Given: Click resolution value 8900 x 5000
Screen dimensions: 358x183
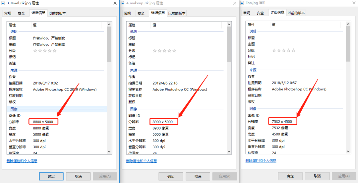Looking at the screenshot, I should pyautogui.click(x=163, y=122).
